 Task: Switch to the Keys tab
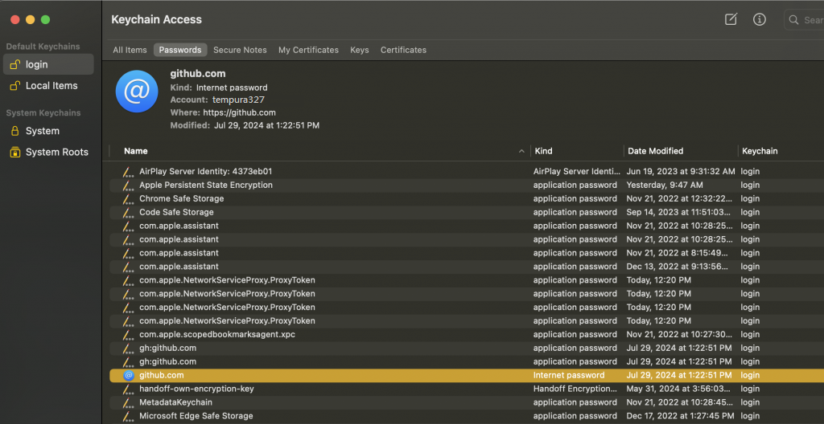point(360,50)
